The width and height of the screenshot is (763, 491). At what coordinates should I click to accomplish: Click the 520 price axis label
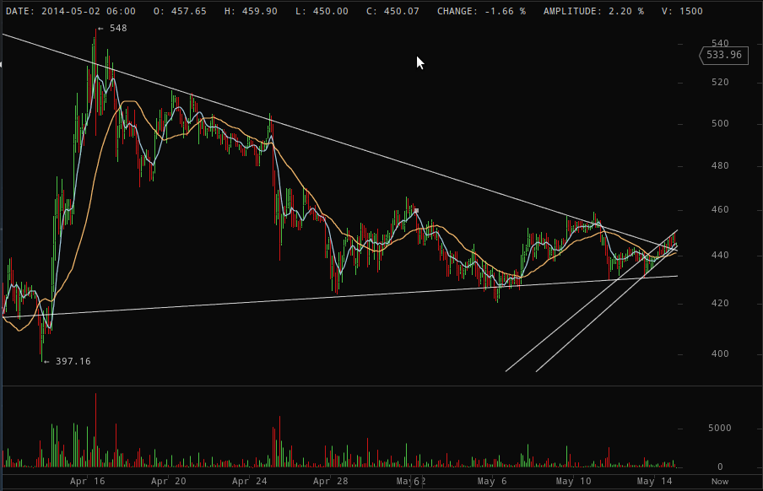pos(720,82)
